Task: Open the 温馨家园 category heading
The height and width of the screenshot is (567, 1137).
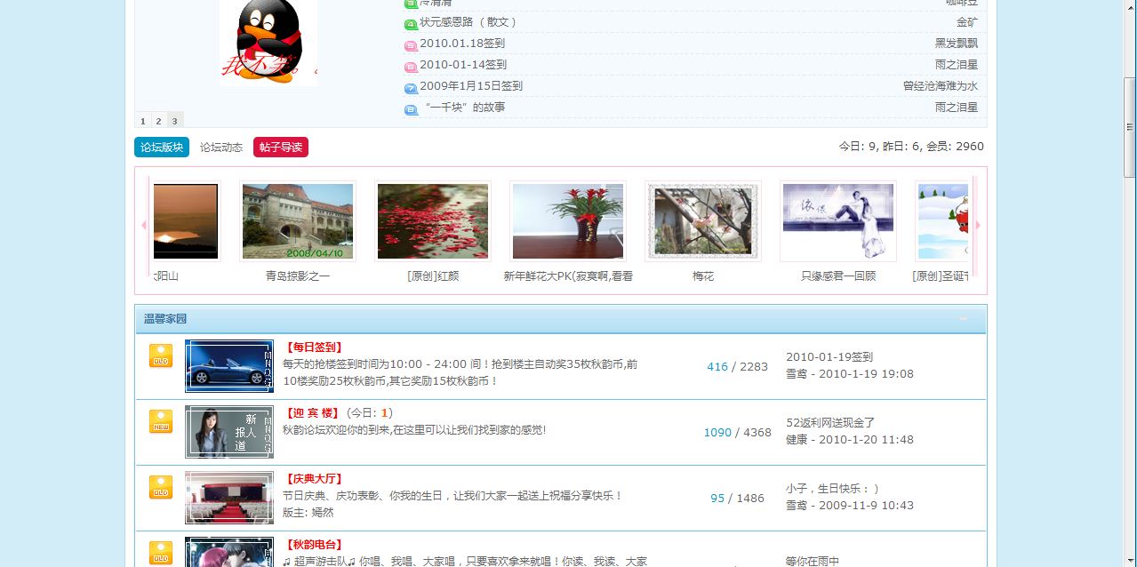Action: click(x=165, y=319)
